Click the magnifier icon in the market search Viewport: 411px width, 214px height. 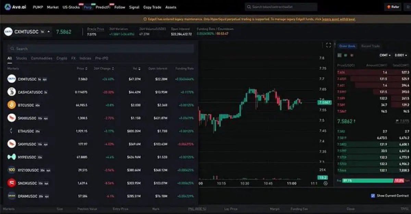click(13, 49)
